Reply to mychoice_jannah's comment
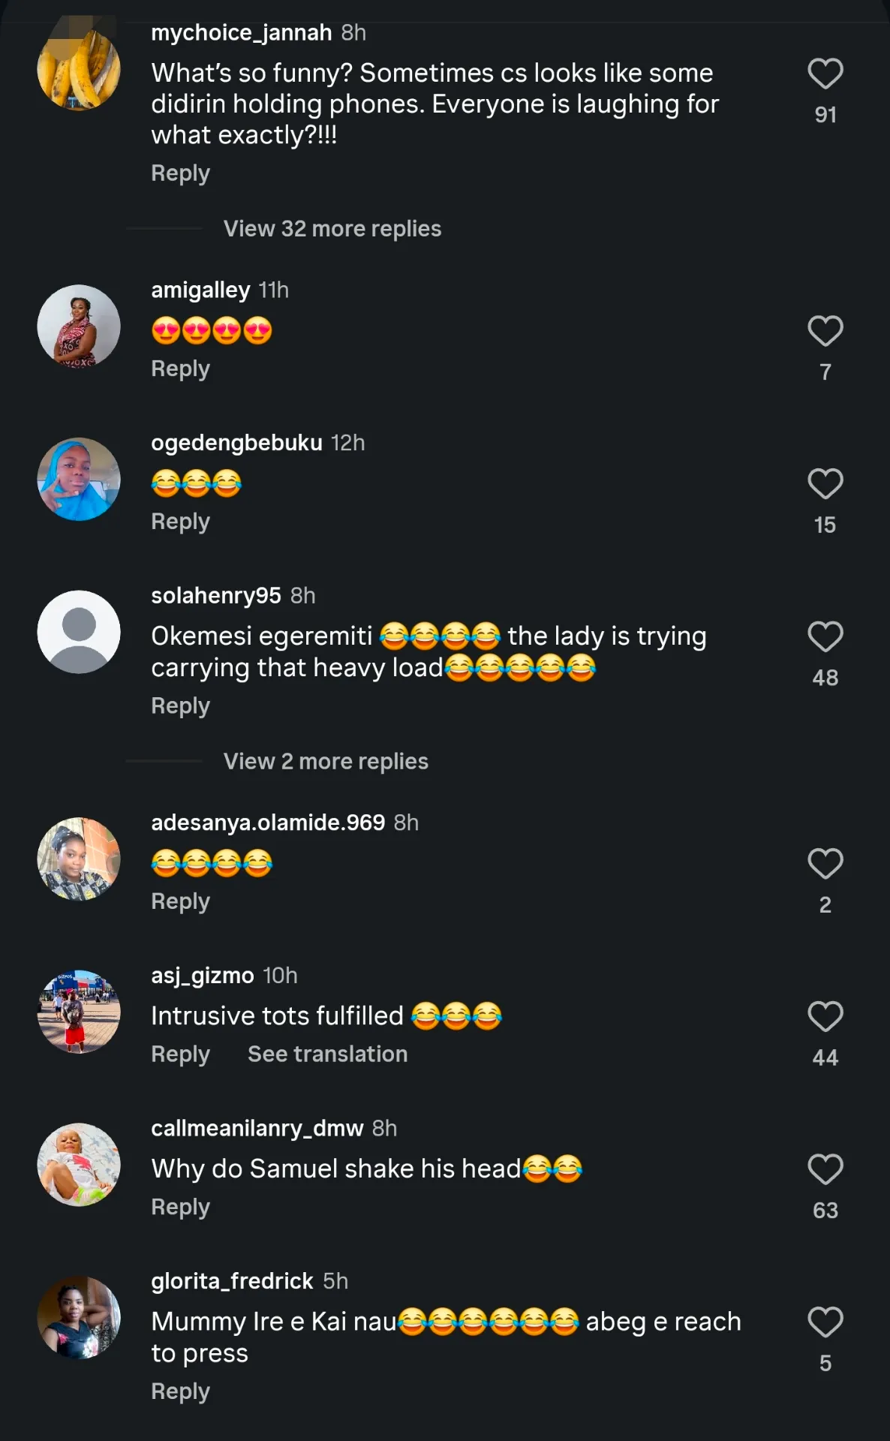This screenshot has height=1441, width=890. tap(181, 173)
